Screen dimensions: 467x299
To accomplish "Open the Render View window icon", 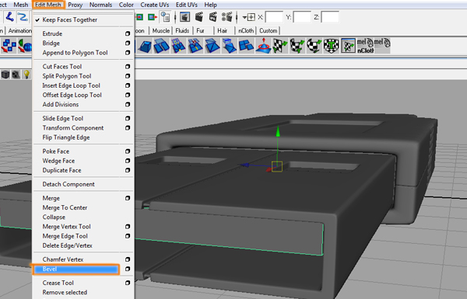I will [x=184, y=17].
